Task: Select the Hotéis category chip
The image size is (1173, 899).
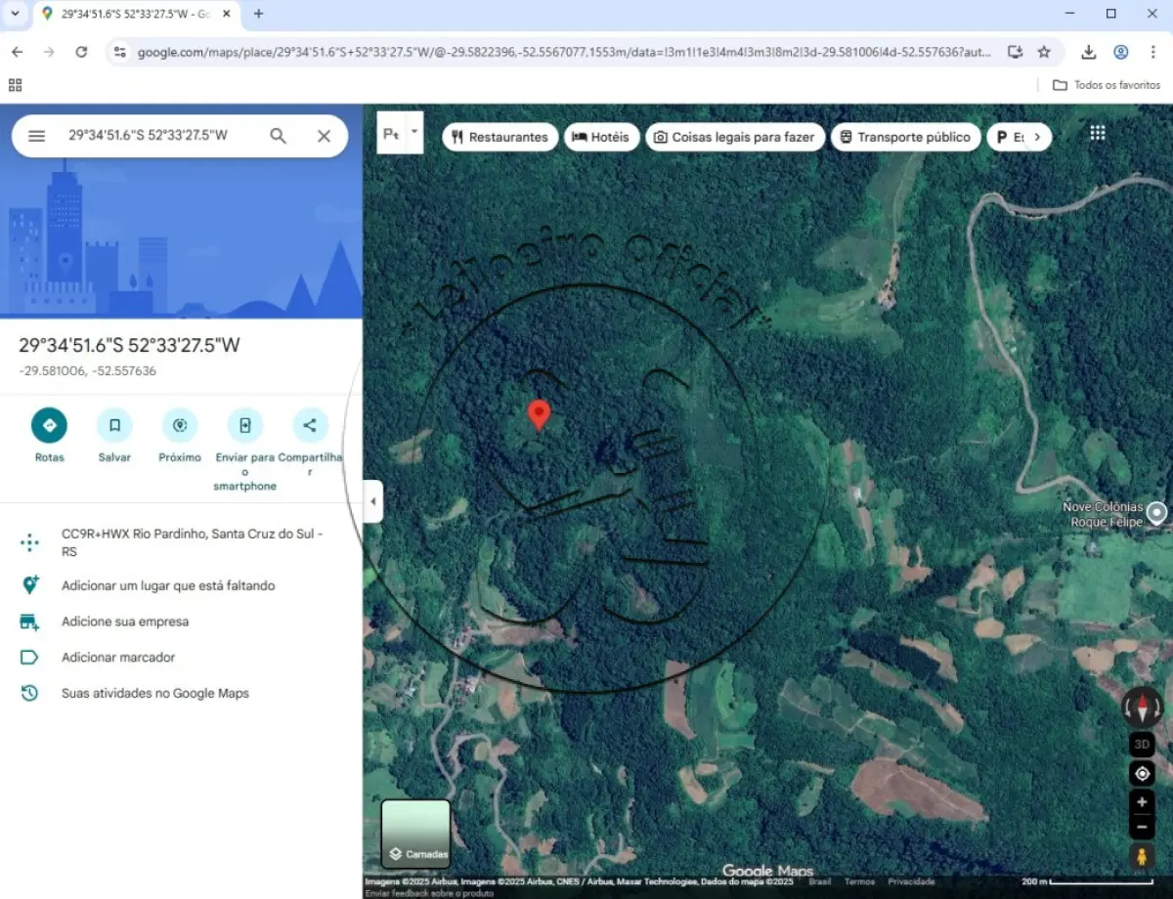Action: coord(602,137)
